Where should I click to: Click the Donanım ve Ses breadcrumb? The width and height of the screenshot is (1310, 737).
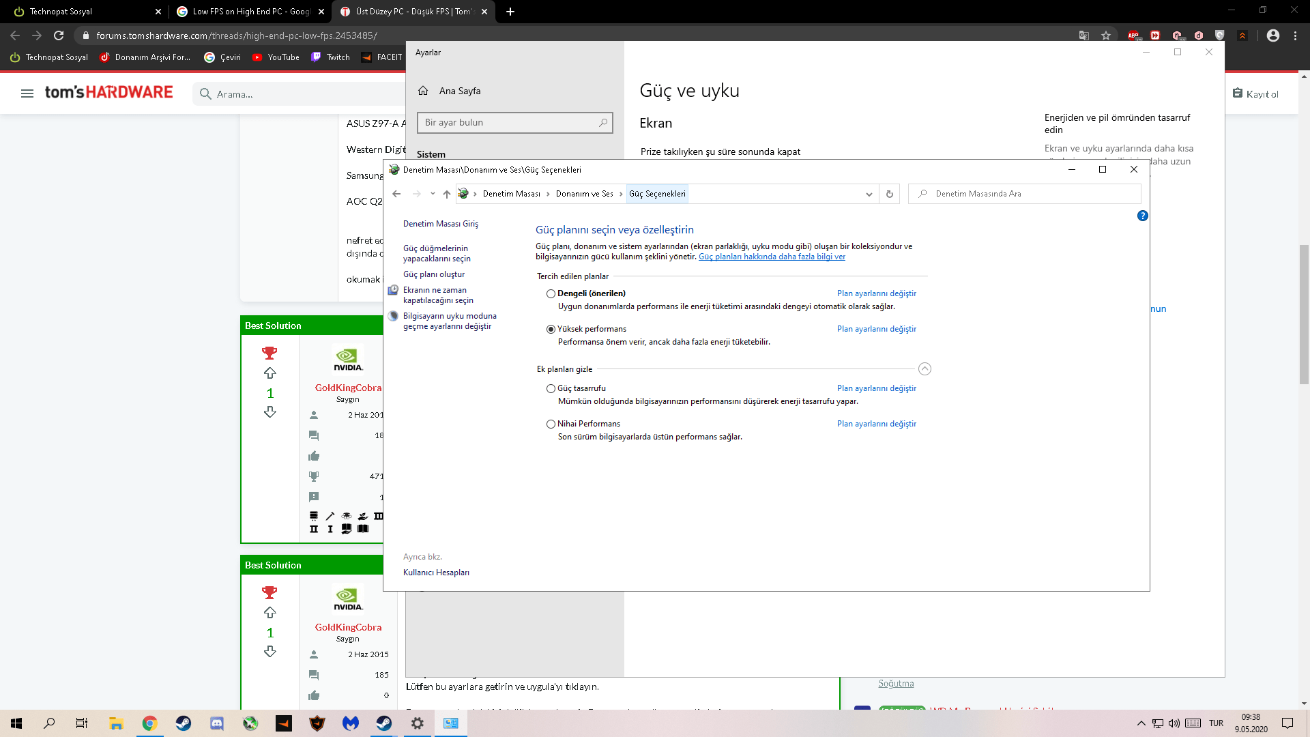(584, 194)
